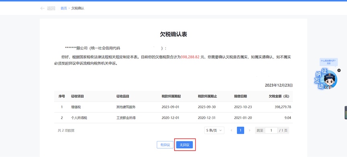Click the 税款所属期起 column header
This screenshot has height=159, width=347.
click(171, 96)
